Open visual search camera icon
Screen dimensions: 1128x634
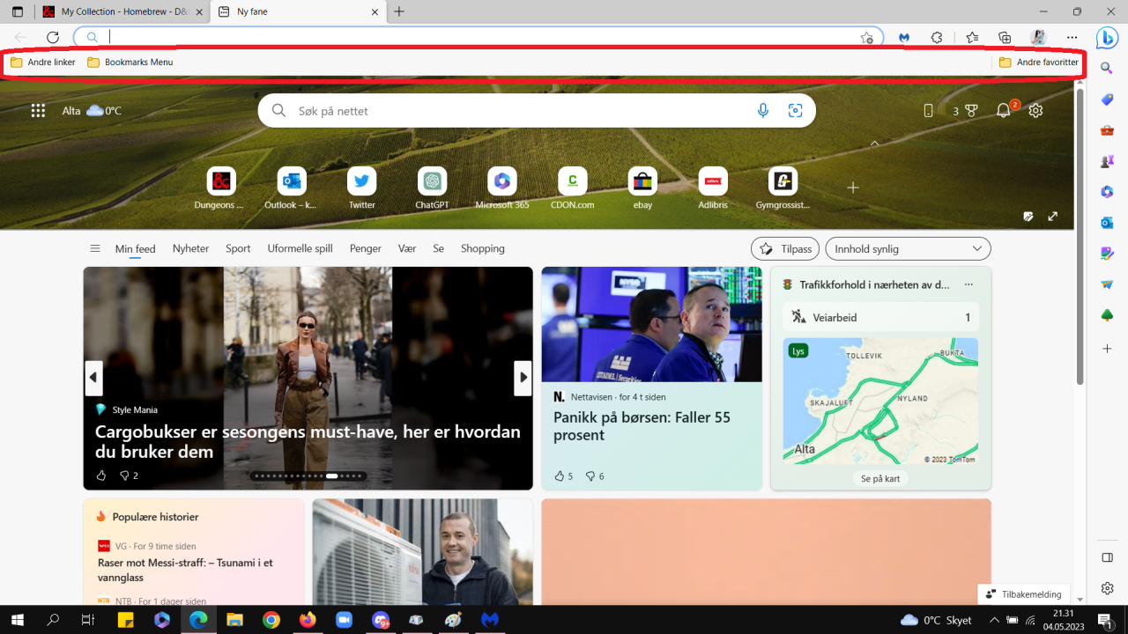pos(795,111)
